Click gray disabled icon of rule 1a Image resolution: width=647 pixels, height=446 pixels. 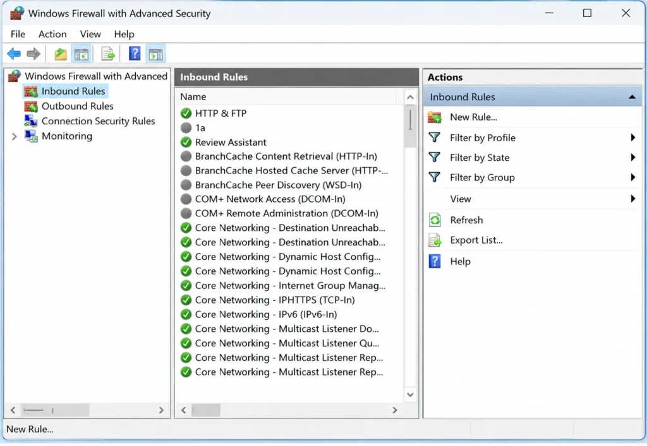186,127
